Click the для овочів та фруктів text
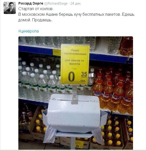146x151 pixels. (74, 62)
